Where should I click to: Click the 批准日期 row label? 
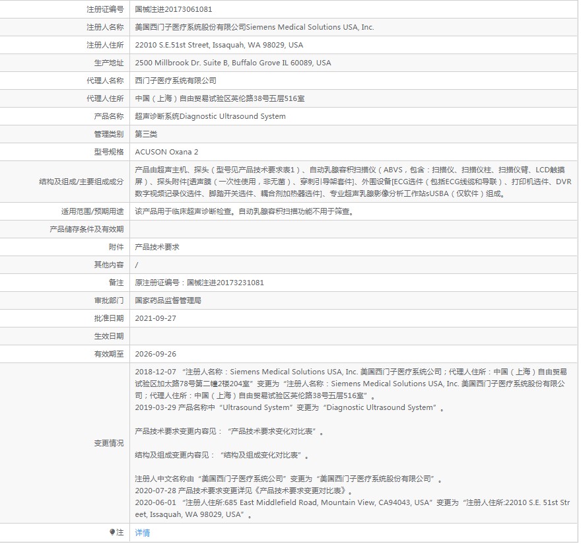[x=109, y=318]
